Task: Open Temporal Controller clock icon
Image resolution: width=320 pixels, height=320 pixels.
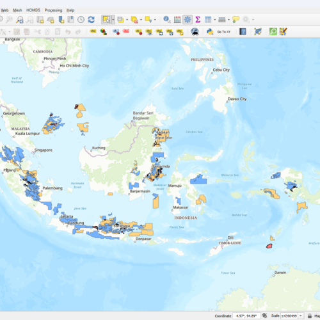Action: [81, 20]
